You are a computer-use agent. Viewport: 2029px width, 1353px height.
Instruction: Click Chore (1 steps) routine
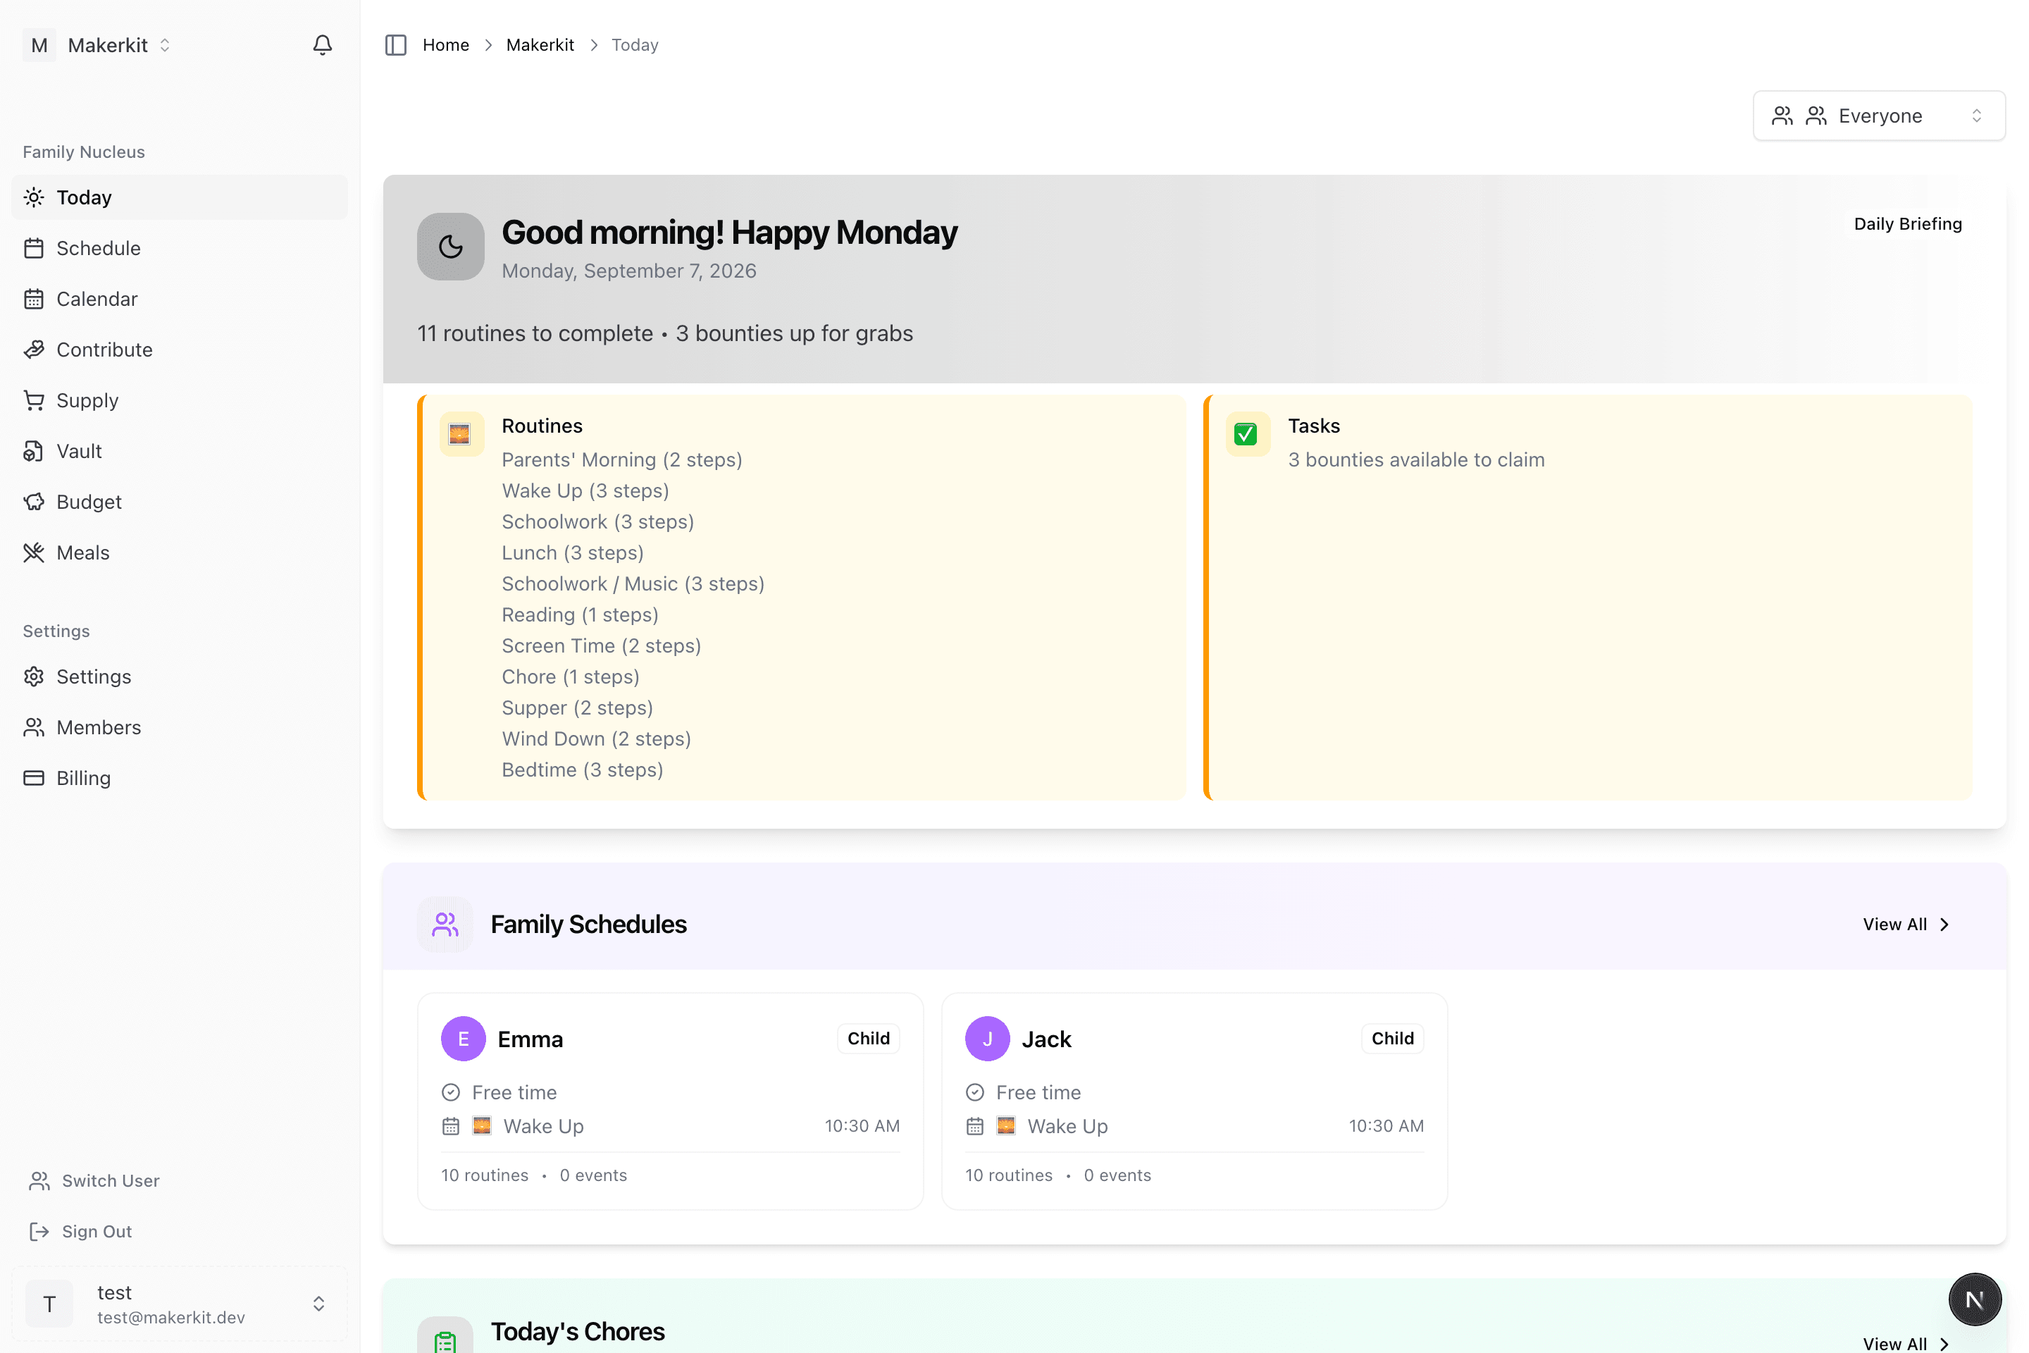click(571, 677)
